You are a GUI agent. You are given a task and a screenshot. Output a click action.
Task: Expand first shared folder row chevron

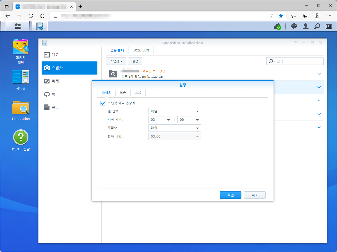[x=319, y=74]
